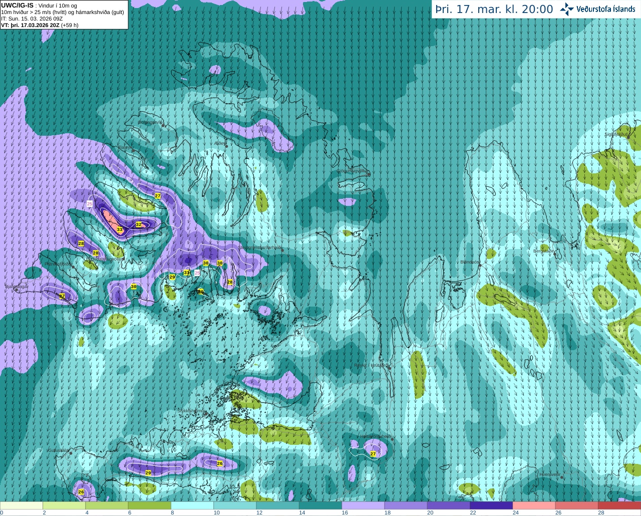Screen dimensions: 641x516
Task: Click the number 24 on the legend scale
Action: pyautogui.click(x=515, y=512)
